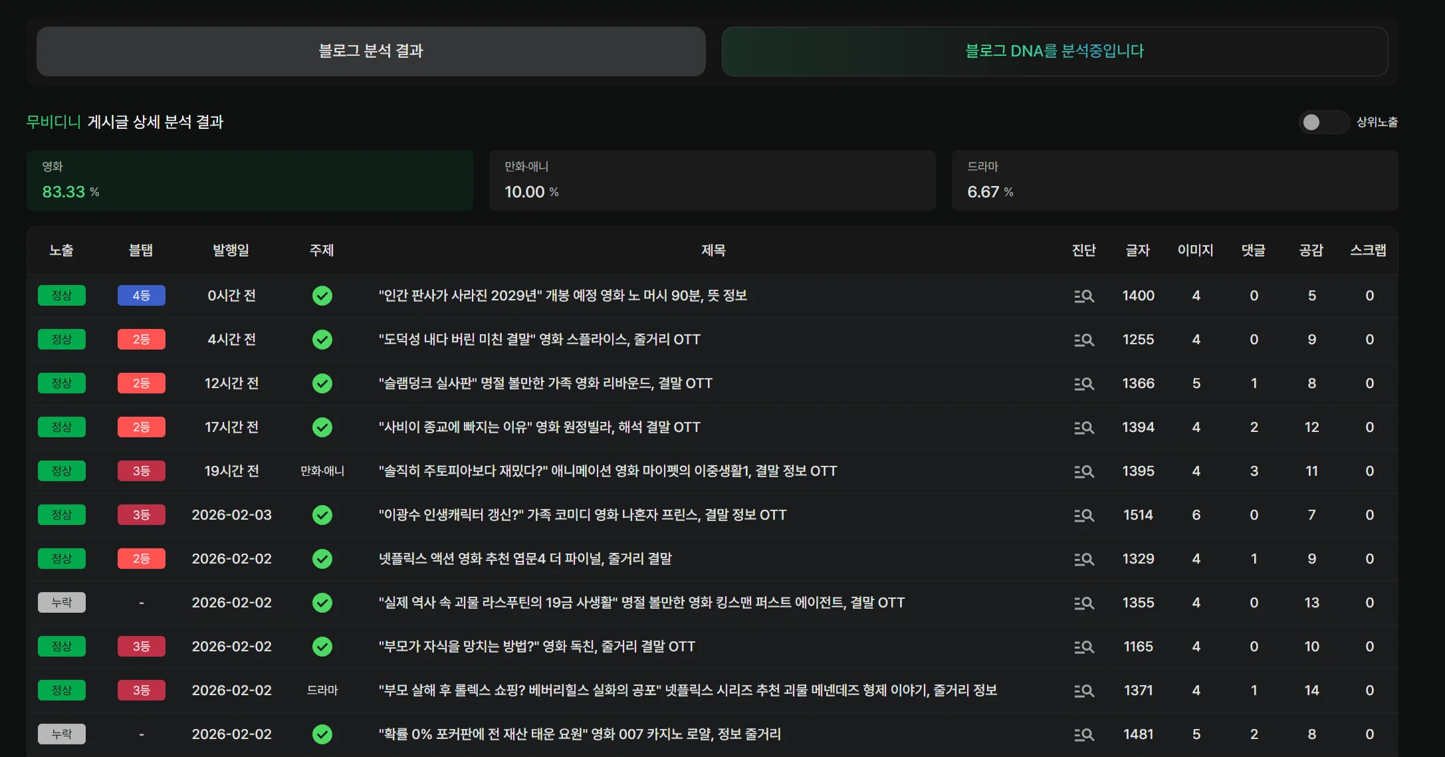Click the "정상" badge beside the 스플라이스 post
Image resolution: width=1445 pixels, height=757 pixels.
(62, 340)
